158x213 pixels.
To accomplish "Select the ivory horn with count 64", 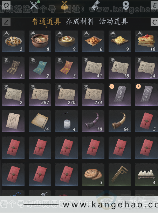I will (119, 121).
